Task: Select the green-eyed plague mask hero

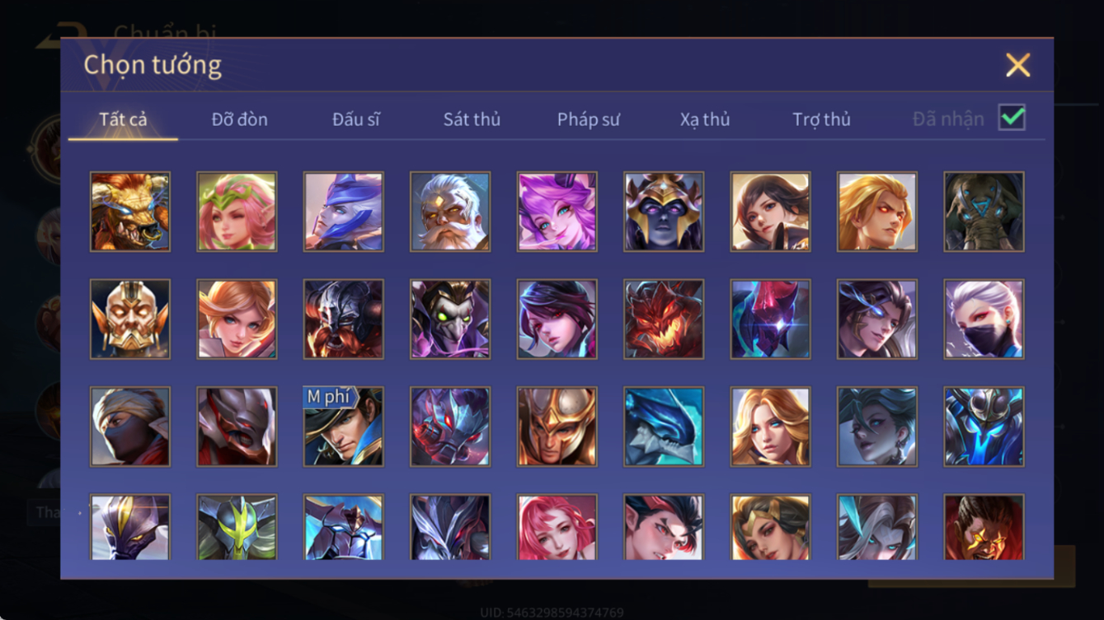Action: (450, 319)
